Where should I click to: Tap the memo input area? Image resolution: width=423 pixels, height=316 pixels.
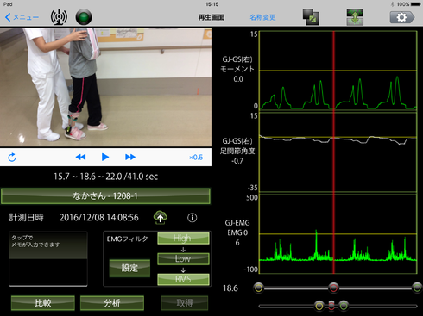coord(48,259)
